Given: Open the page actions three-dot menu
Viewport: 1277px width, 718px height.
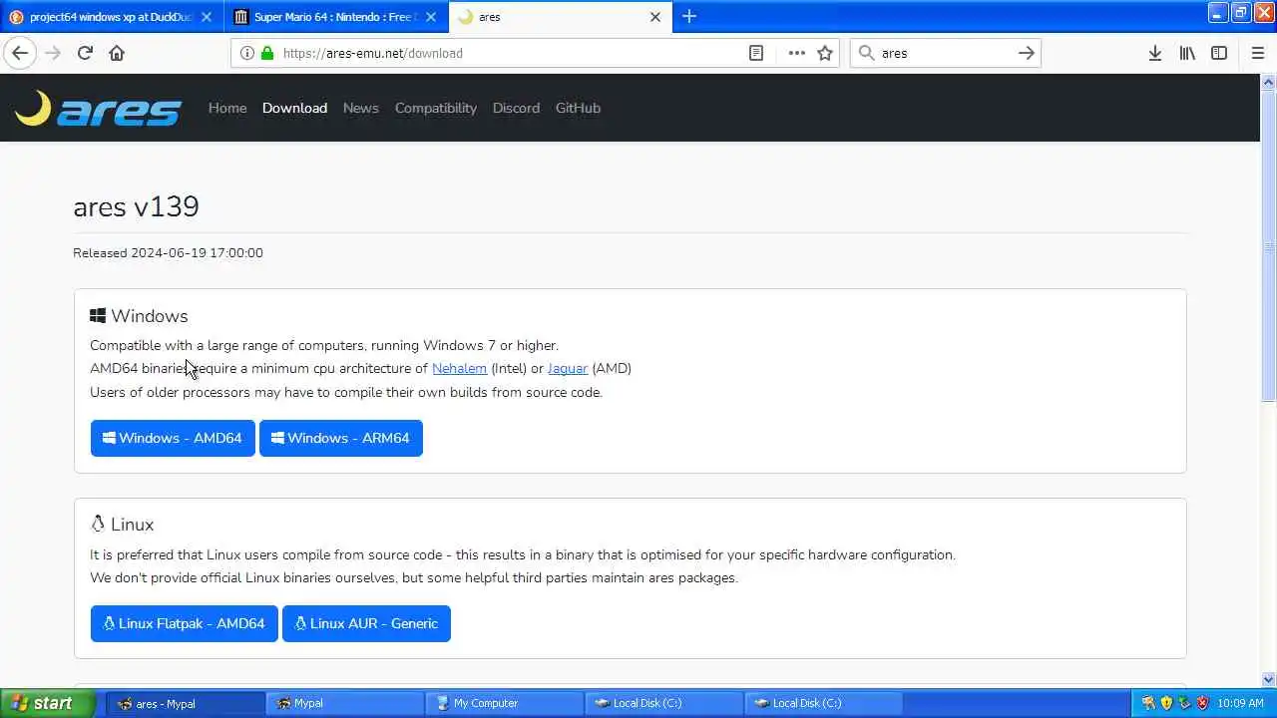Looking at the screenshot, I should click(x=796, y=53).
